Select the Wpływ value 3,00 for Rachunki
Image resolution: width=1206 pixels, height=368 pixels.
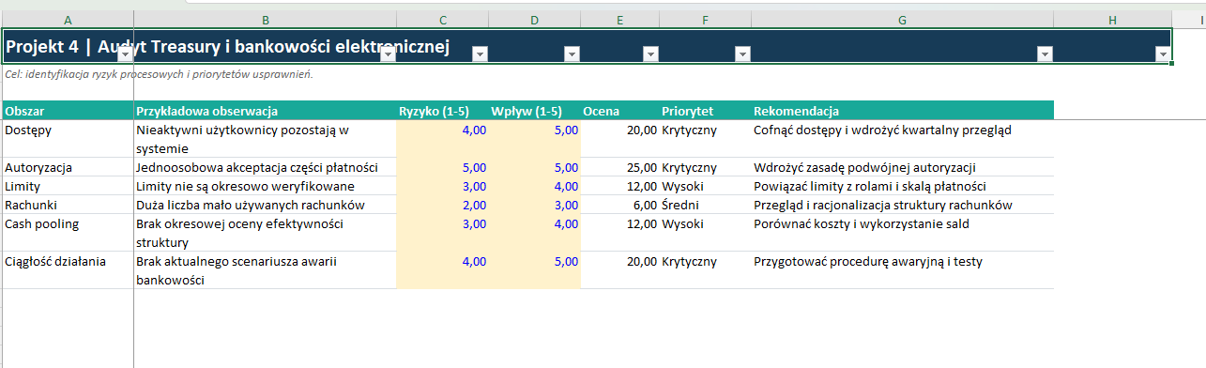pos(535,205)
